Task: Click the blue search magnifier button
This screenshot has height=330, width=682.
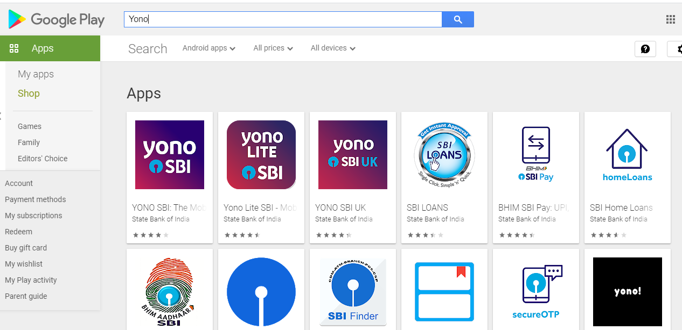Action: pos(458,19)
